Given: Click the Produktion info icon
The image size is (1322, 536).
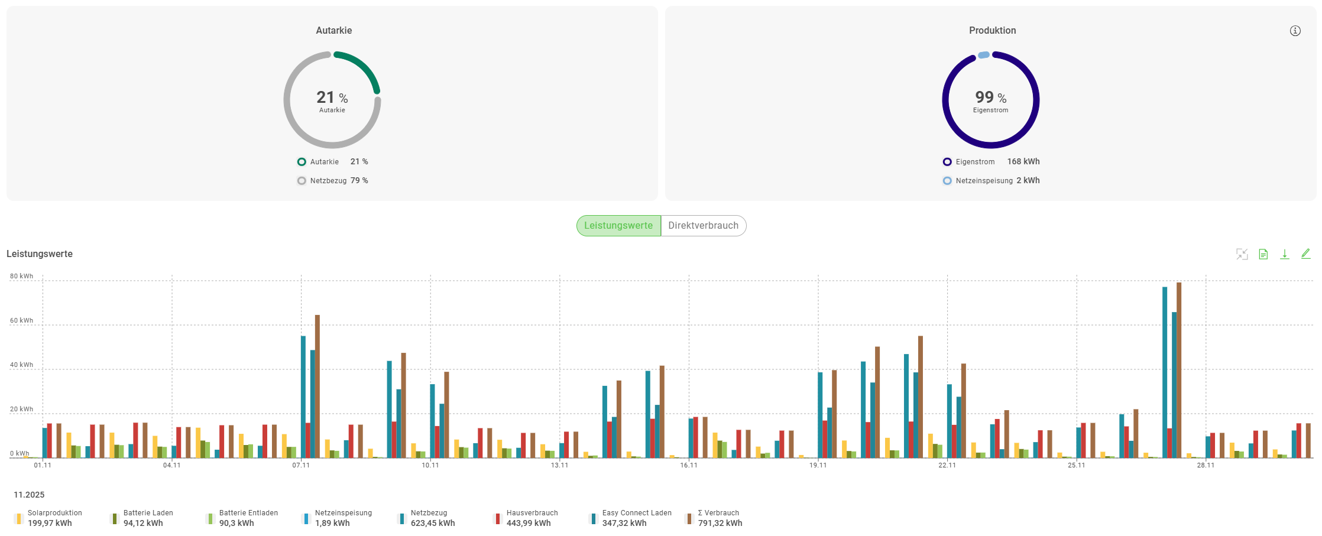Looking at the screenshot, I should (x=1295, y=31).
